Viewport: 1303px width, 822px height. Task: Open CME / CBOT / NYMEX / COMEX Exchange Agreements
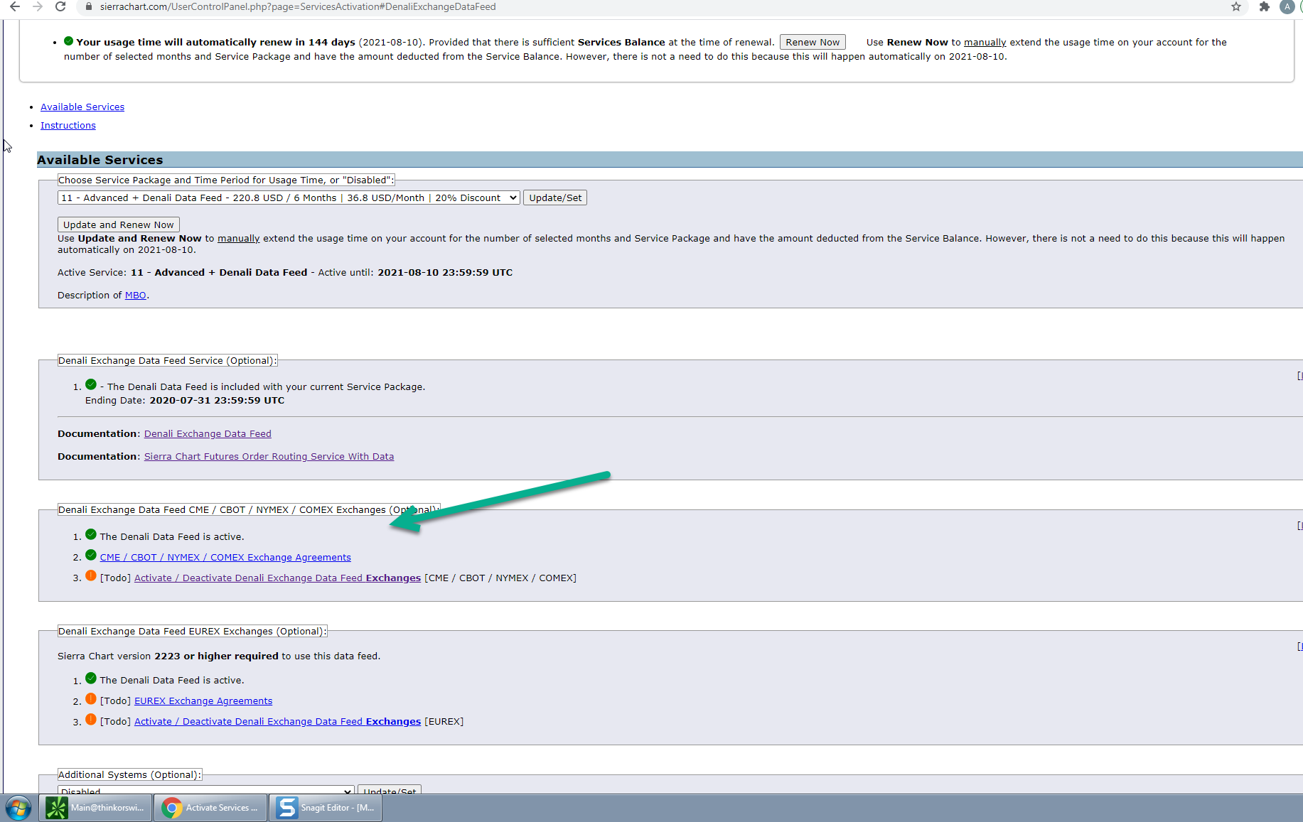tap(225, 557)
